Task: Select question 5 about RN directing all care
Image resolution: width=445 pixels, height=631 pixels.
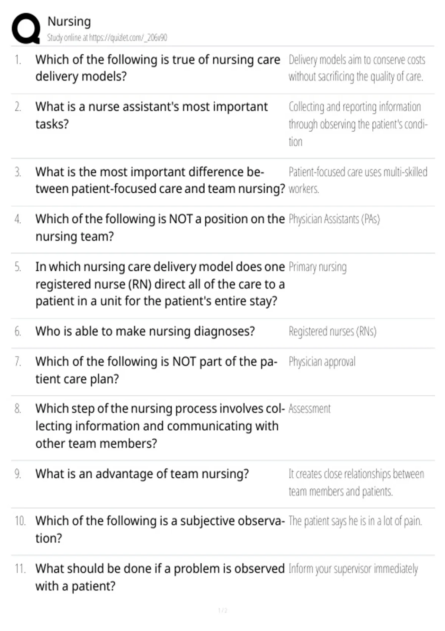Action: 160,284
